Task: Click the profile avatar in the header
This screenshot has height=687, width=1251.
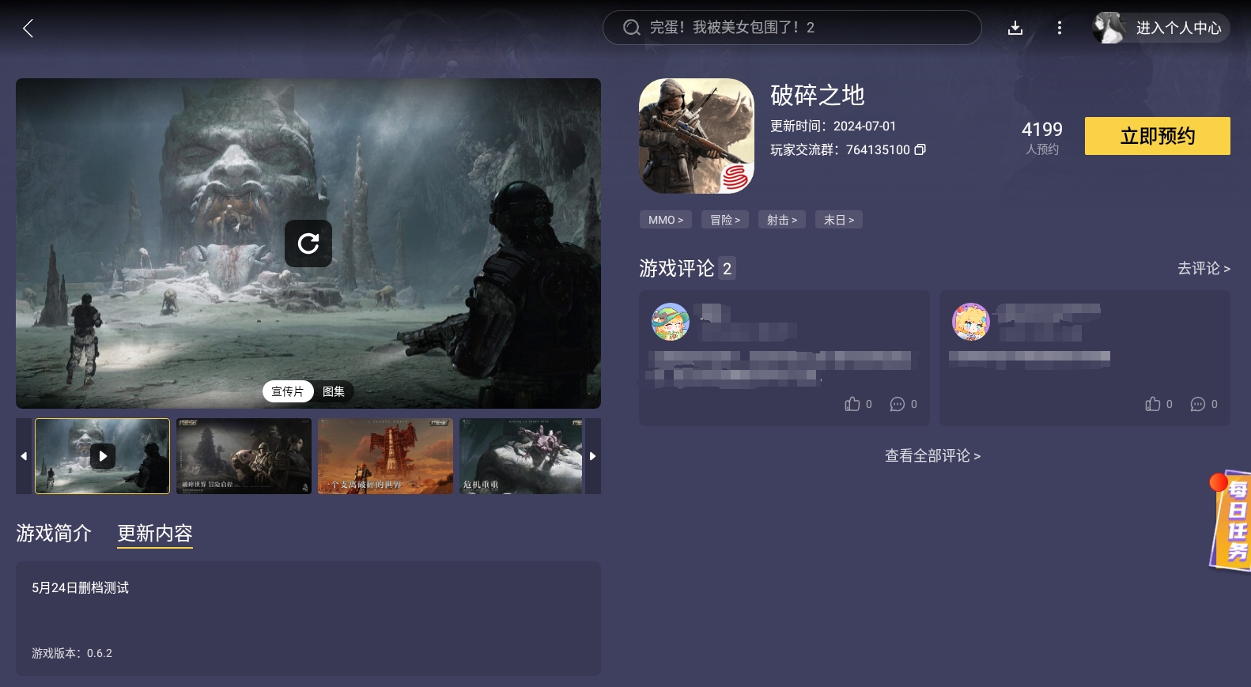Action: coord(1109,28)
